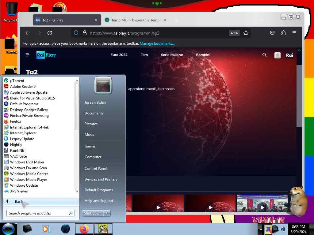Reset the 67% zoom level badge
Screen dimensions: 314x235
coord(234,33)
